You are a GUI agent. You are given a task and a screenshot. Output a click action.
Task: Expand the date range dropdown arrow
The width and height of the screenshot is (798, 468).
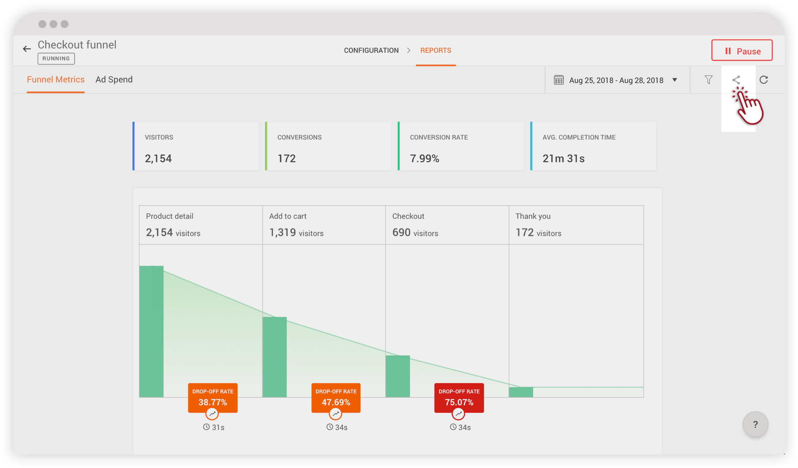(675, 80)
